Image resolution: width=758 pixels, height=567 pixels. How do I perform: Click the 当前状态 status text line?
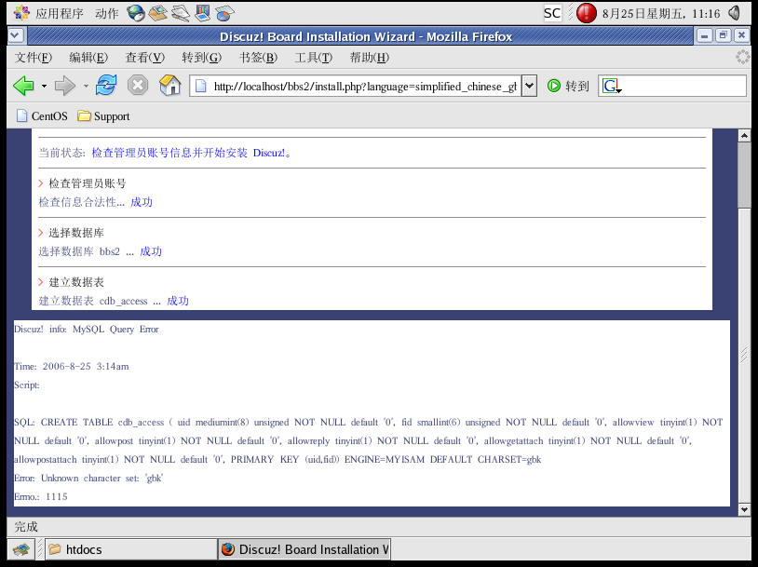(x=166, y=153)
